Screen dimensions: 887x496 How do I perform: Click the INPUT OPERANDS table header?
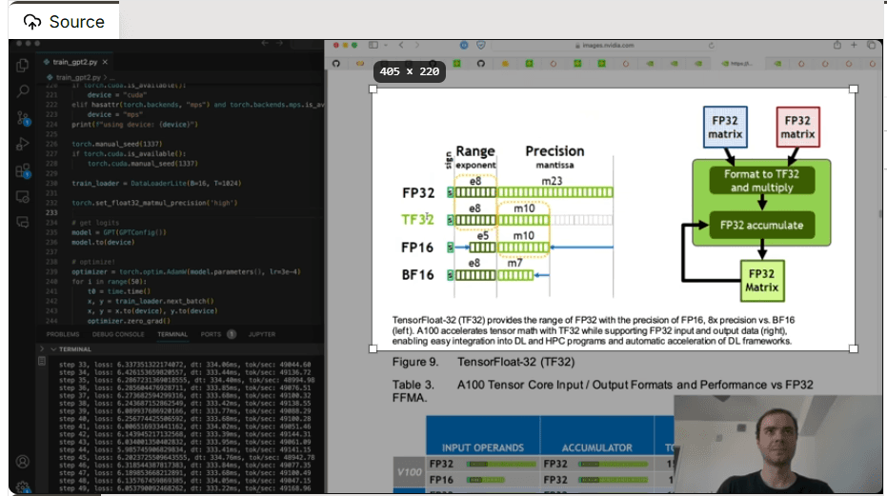click(482, 448)
